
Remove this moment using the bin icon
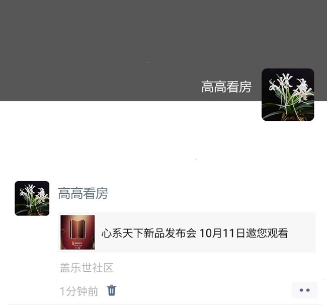[x=112, y=290]
